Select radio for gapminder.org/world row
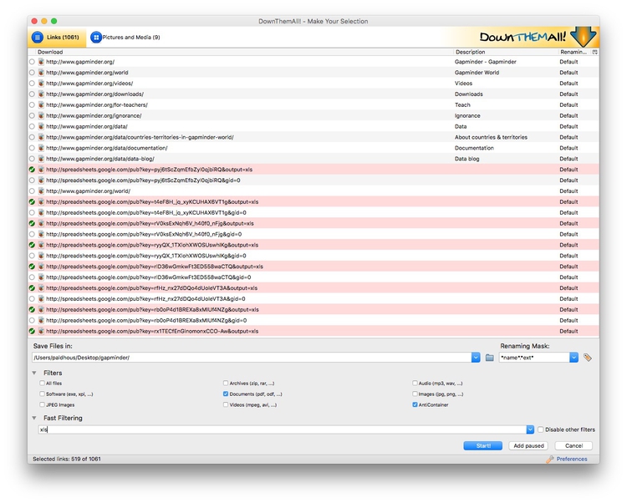This screenshot has height=503, width=627. click(x=32, y=73)
